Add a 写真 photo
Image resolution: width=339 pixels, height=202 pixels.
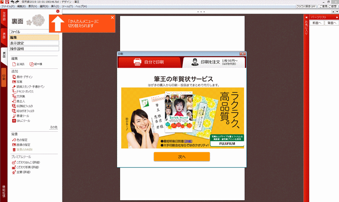click(17, 82)
